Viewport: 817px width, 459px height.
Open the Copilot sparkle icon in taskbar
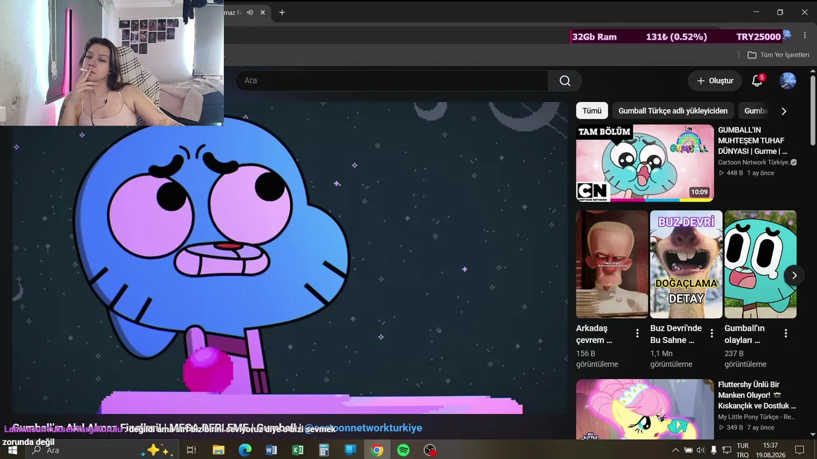(157, 450)
